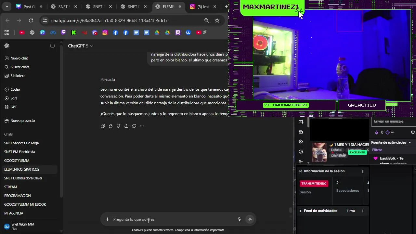416x234 pixels.
Task: Click the 'TRANSMITIENDO' status badge
Action: (x=314, y=184)
